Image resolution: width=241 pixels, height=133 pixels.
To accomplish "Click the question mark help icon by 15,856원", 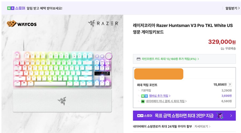I will pos(230,85).
